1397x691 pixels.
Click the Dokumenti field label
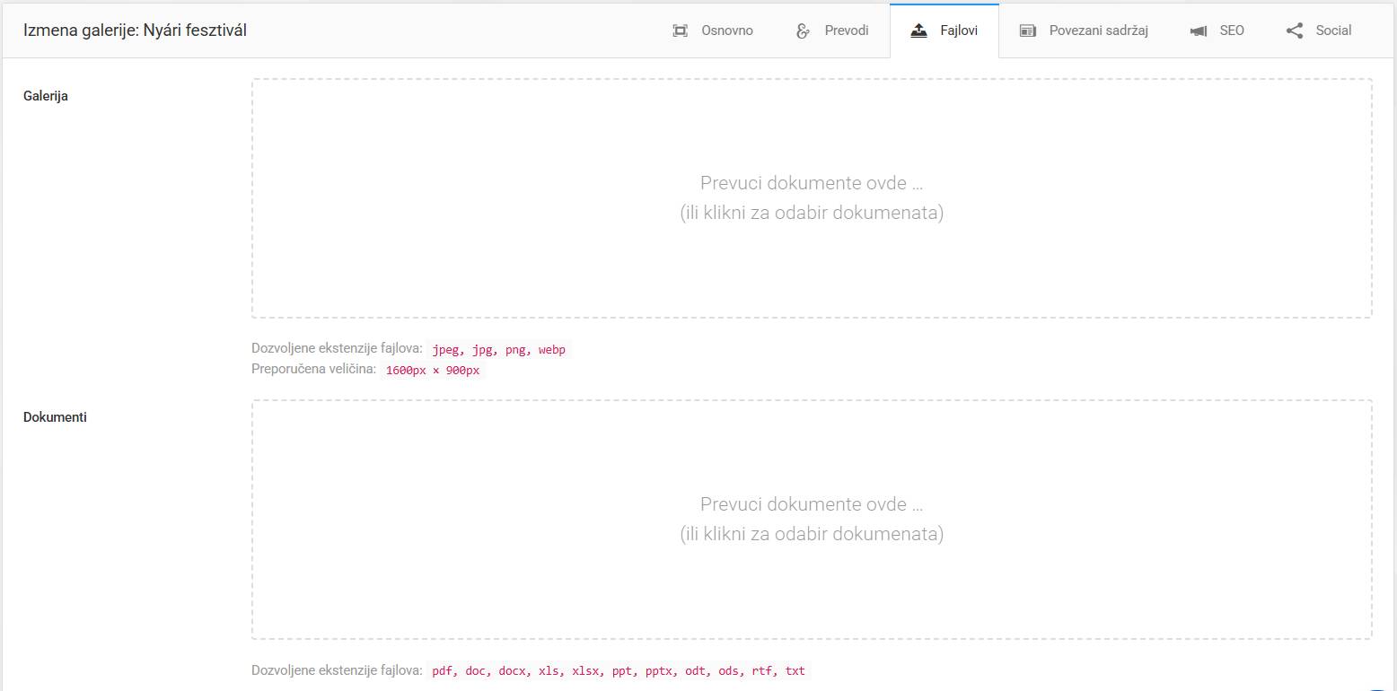pyautogui.click(x=55, y=417)
